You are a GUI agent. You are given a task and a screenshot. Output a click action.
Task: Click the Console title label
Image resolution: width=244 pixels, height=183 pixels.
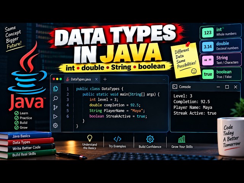pos(185,87)
